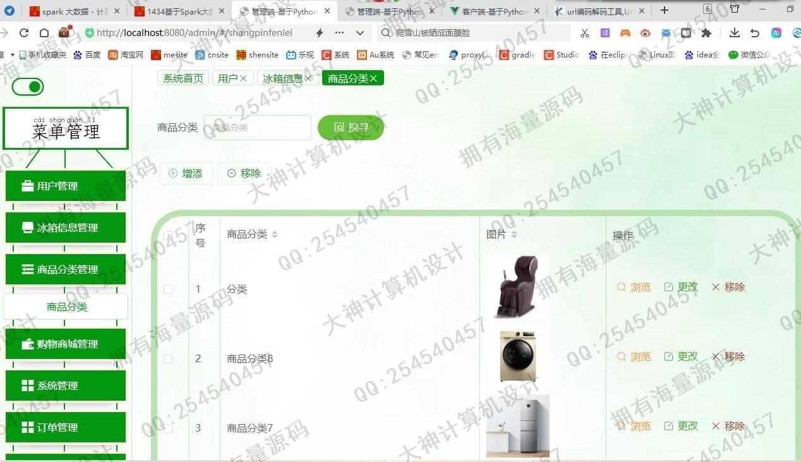The image size is (801, 462).
Task: Switch to 冰箱信息 page tab
Action: (283, 78)
